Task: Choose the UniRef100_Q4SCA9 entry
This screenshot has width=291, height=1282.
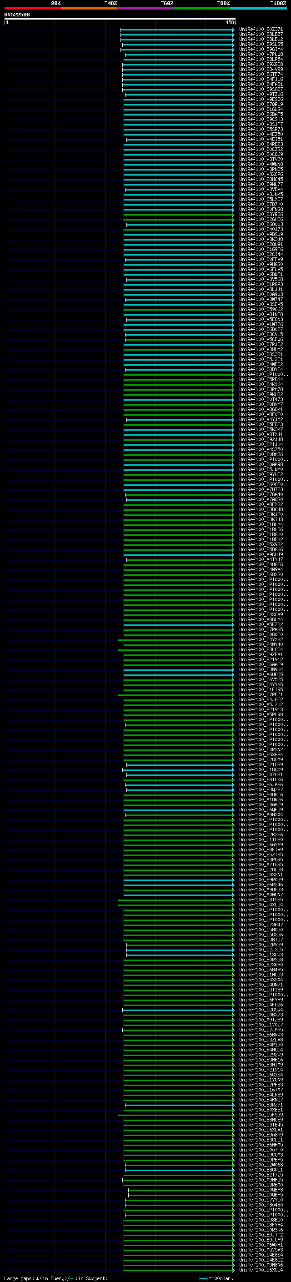Action: point(261,615)
